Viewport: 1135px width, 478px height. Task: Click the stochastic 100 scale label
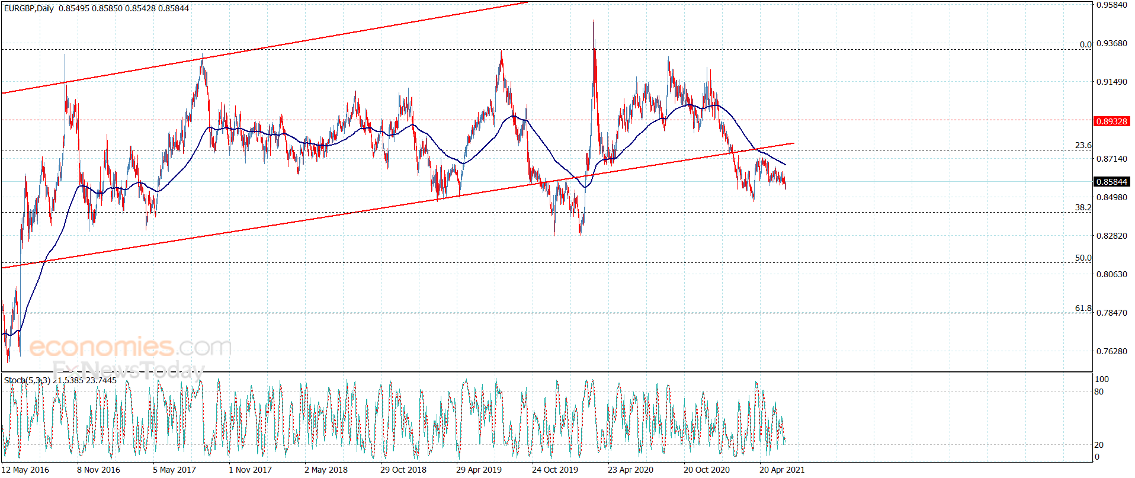[x=1102, y=379]
